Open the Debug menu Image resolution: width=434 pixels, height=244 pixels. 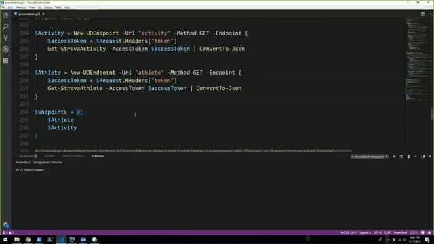click(x=48, y=7)
